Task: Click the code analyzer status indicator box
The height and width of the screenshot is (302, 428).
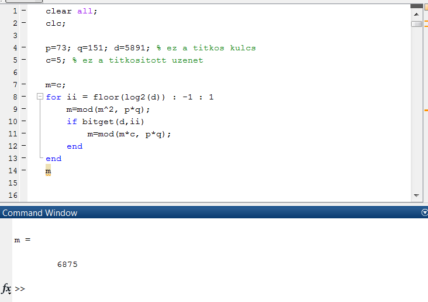Action: [426, 8]
